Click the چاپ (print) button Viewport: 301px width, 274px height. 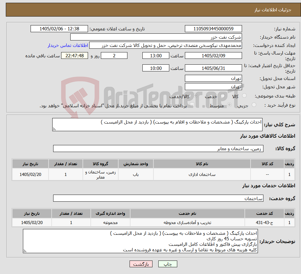[x=167, y=264]
